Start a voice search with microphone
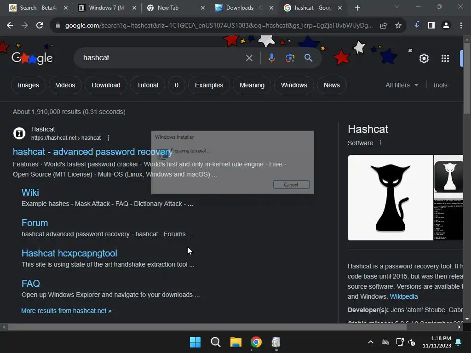This screenshot has height=353, width=471. [271, 58]
